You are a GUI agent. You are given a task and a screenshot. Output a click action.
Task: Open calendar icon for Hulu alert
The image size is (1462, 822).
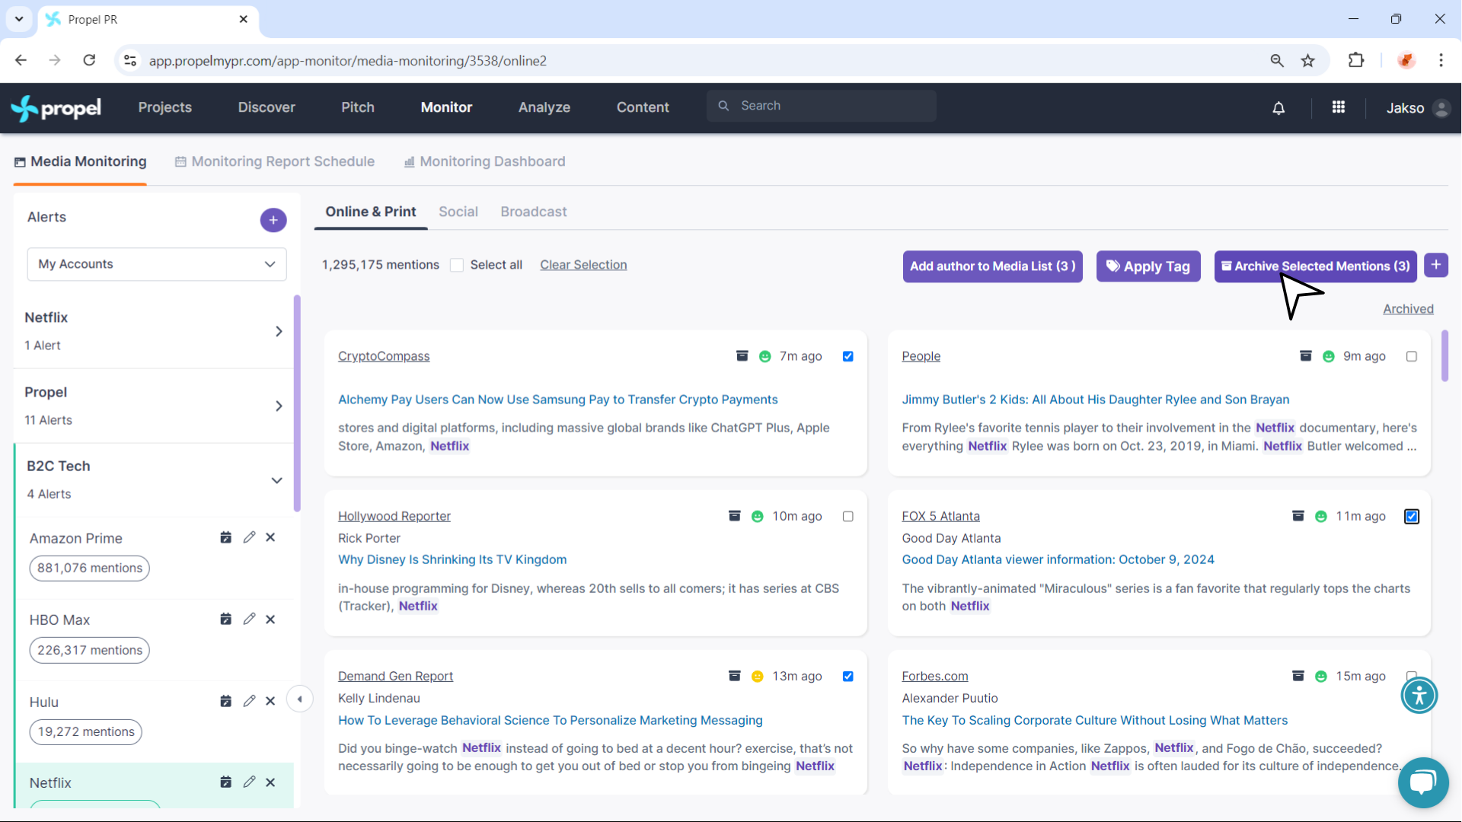tap(225, 701)
